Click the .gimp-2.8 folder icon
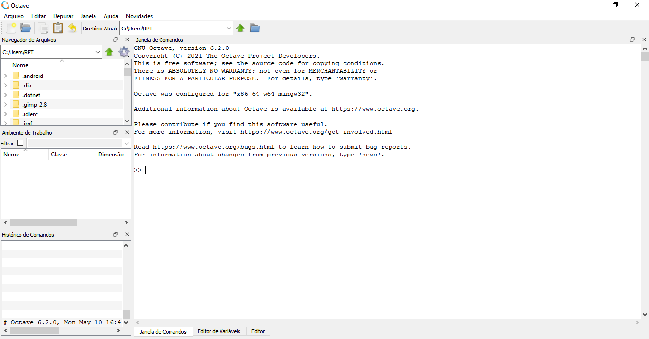 pos(16,104)
